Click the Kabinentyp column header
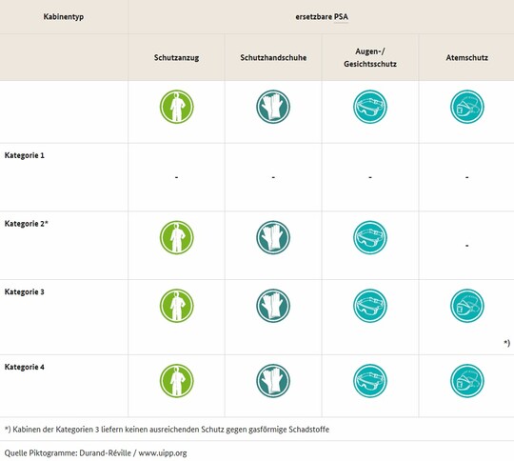Screen dimensions: 514x461 pyautogui.click(x=64, y=17)
